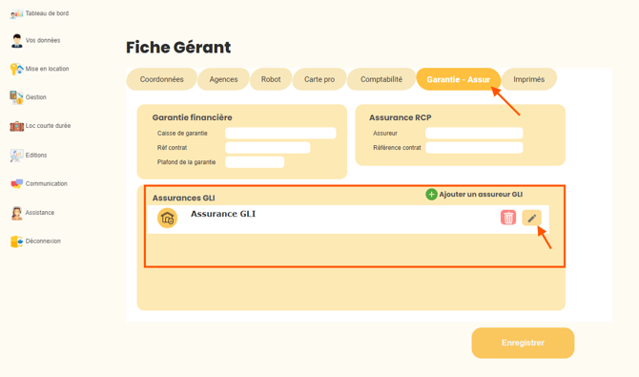
Task: Switch to the Coordonnées tab
Action: pyautogui.click(x=162, y=79)
